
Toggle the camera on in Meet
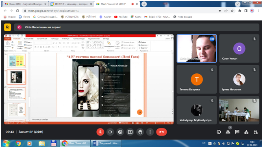110,132
